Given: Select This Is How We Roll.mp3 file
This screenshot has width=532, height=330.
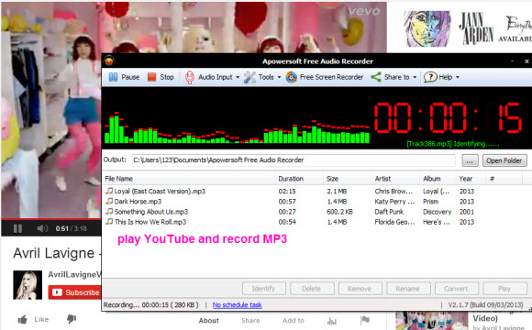Looking at the screenshot, I should [150, 222].
